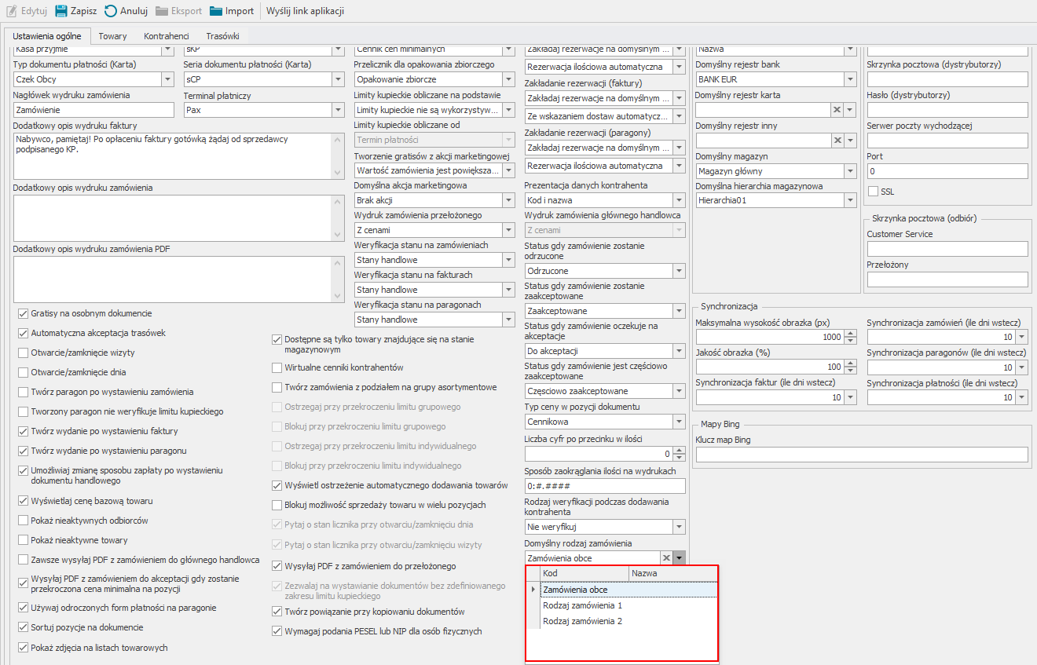The height and width of the screenshot is (665, 1037).
Task: Enable the SSL checkbox
Action: pos(873,192)
